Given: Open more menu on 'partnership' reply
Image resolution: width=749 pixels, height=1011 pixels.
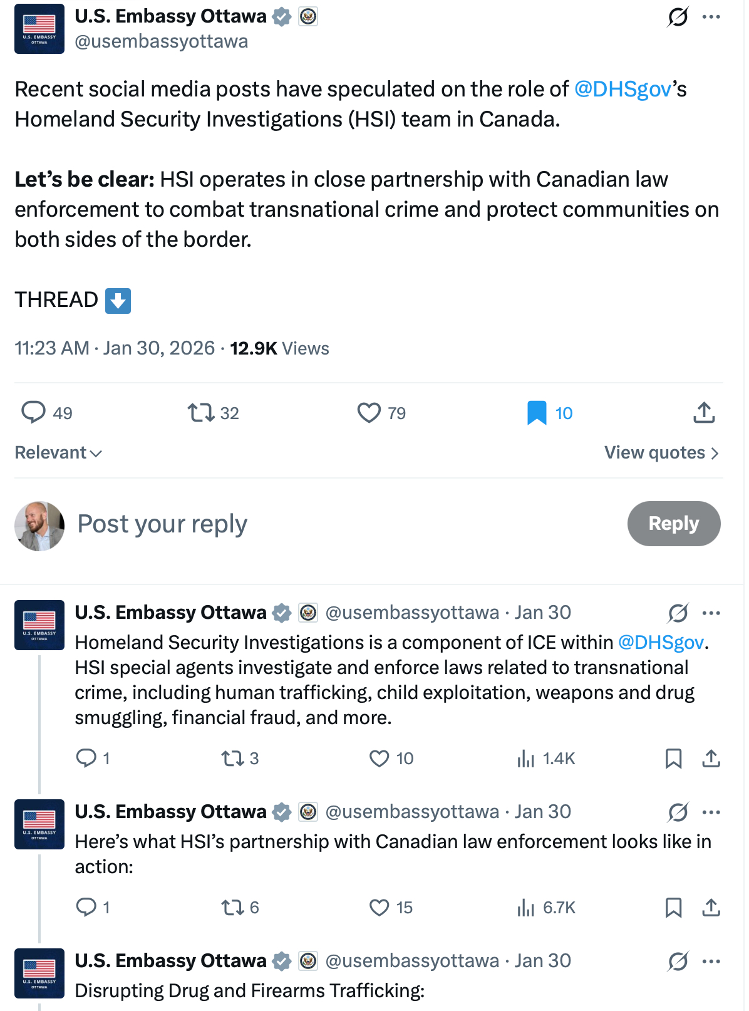Looking at the screenshot, I should 711,812.
